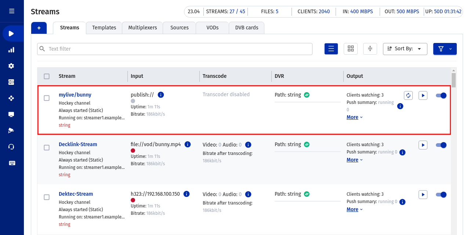Check the select-all checkbox in the table header
This screenshot has height=235, width=470.
tap(47, 76)
